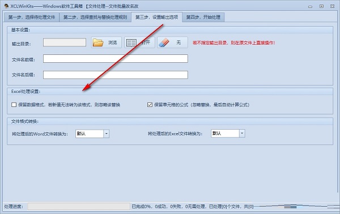
Task: Switch to the 第二步 find and replace rules tab
Action: pos(95,17)
